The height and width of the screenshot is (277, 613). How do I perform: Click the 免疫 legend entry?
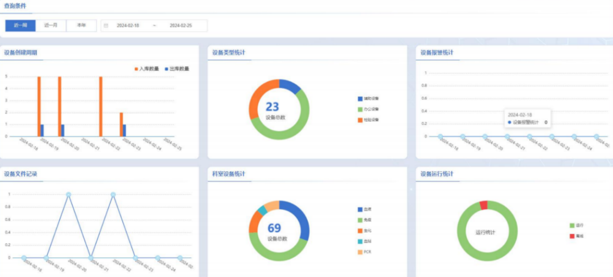click(x=365, y=220)
